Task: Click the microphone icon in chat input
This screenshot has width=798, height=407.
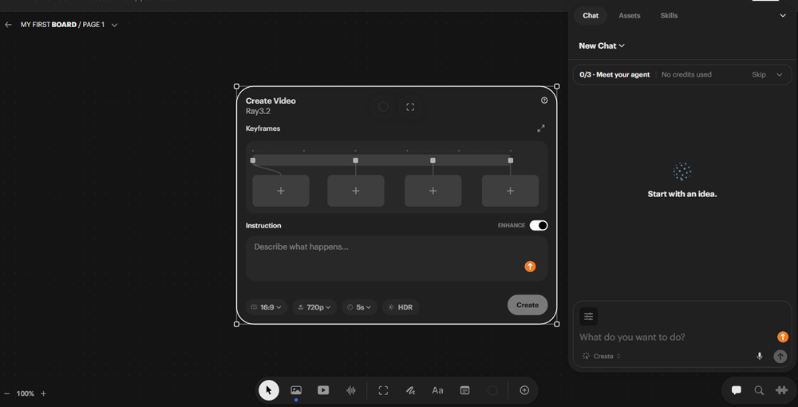Action: (x=760, y=356)
